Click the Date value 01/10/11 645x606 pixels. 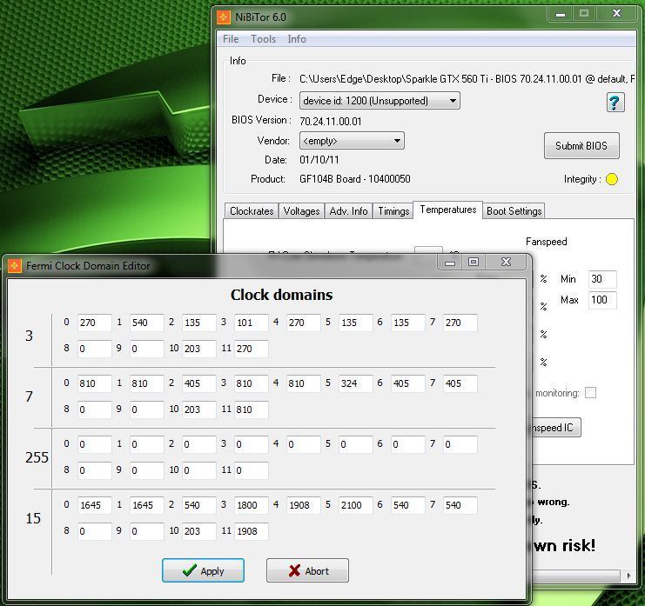coord(319,160)
